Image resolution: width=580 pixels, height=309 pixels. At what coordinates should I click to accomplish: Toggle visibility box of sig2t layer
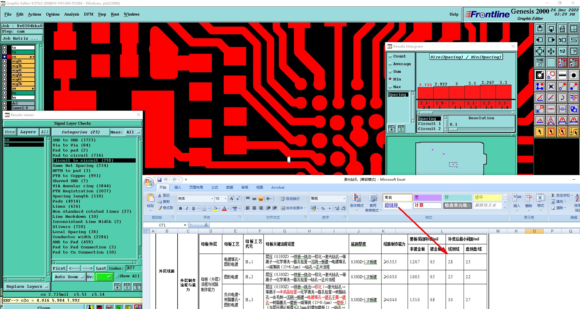pos(5,61)
